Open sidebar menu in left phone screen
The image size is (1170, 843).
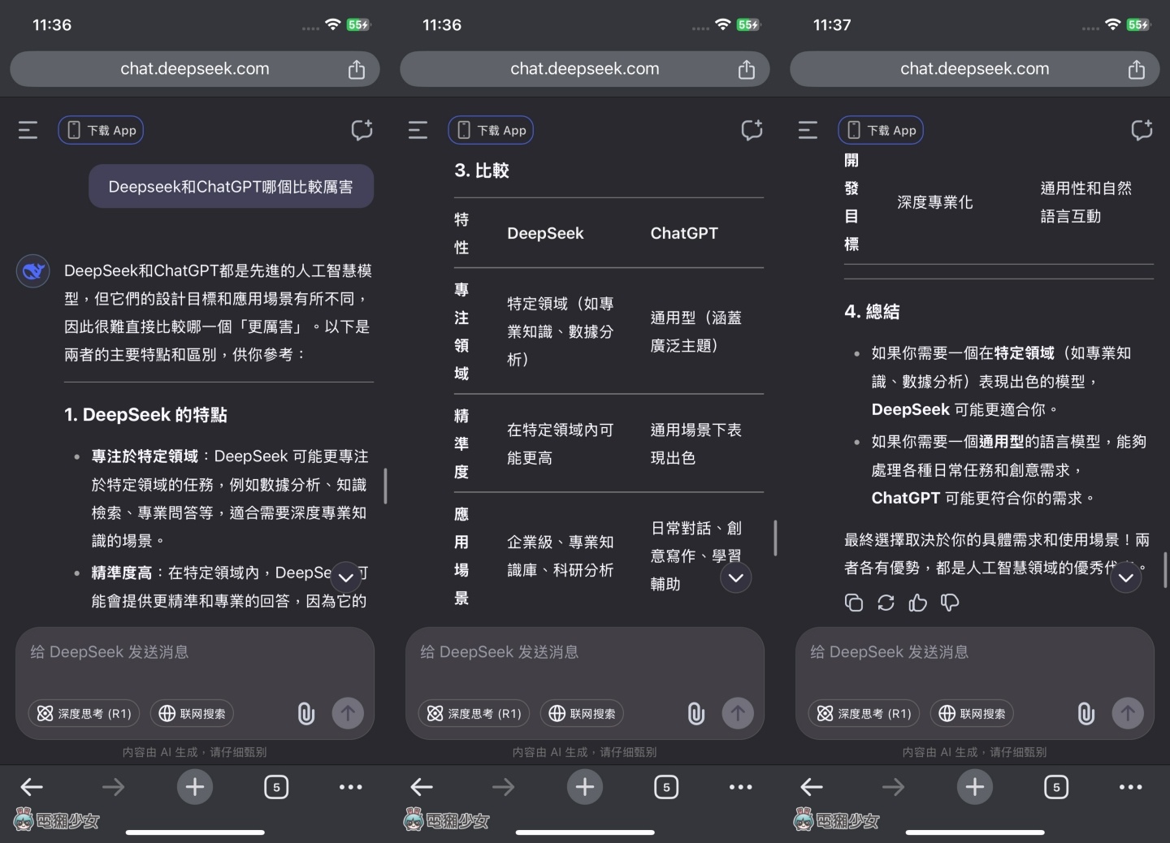pyautogui.click(x=28, y=130)
